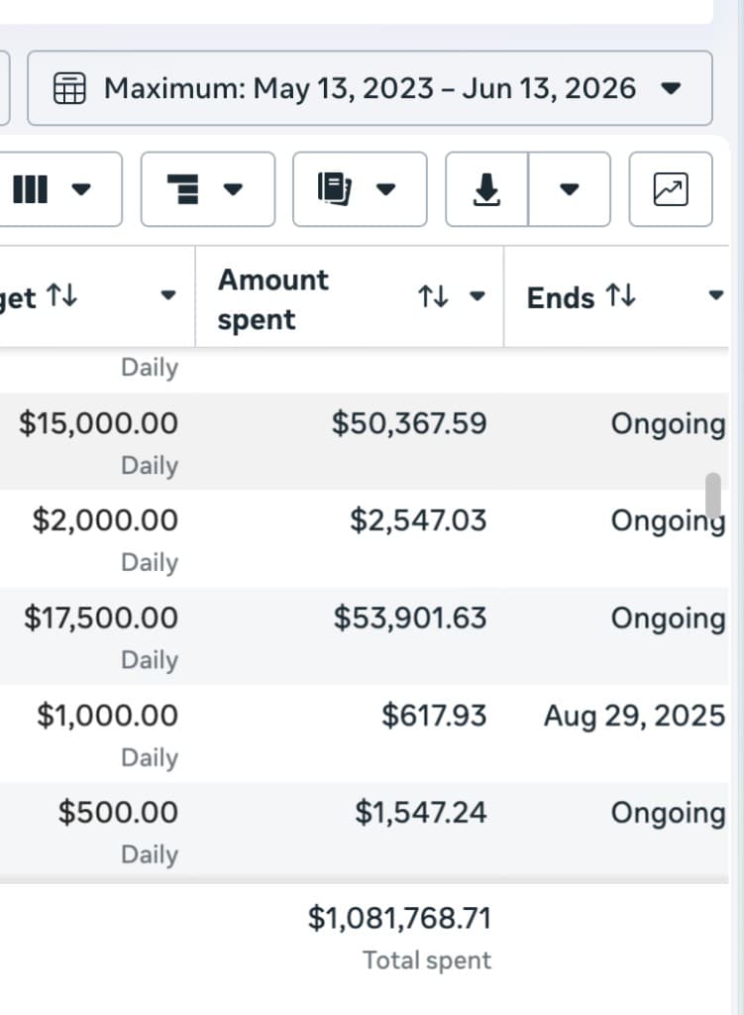744x1015 pixels.
Task: Open the date range calendar icon
Action: [x=69, y=88]
